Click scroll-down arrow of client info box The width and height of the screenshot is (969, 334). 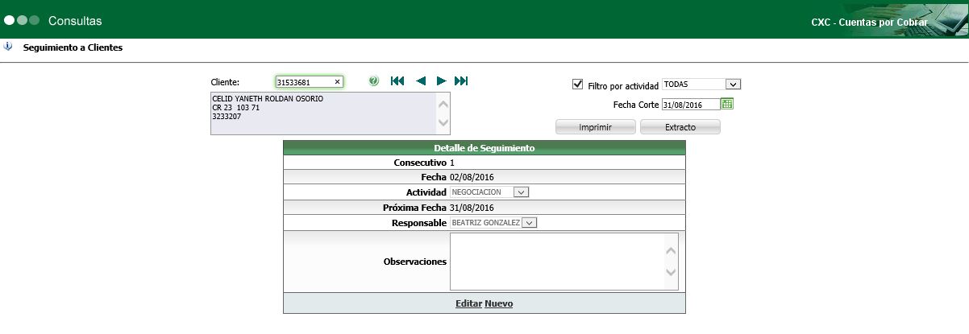pyautogui.click(x=442, y=123)
